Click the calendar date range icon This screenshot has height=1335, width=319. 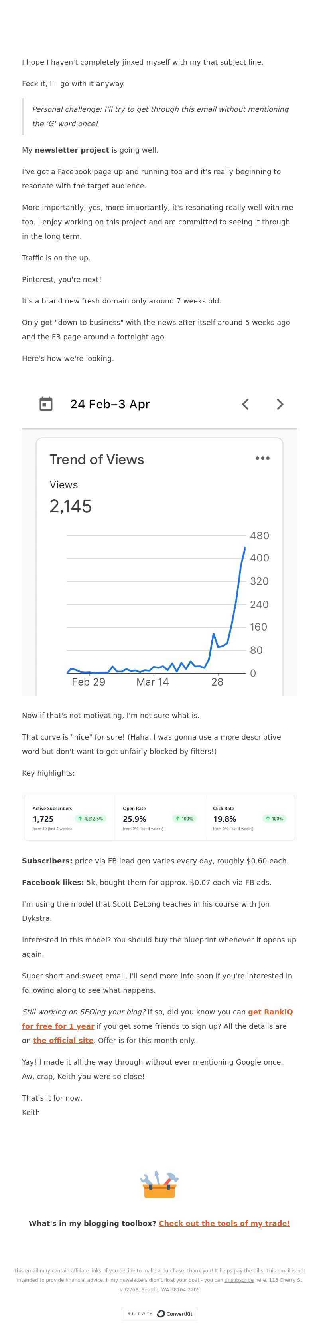click(46, 404)
